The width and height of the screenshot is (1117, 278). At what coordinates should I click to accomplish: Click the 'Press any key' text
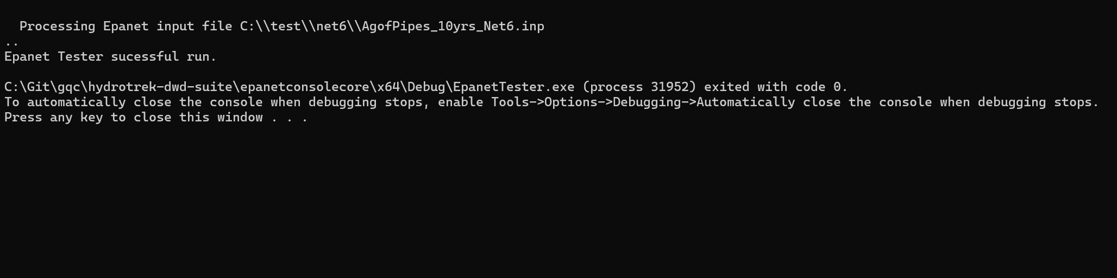point(54,118)
